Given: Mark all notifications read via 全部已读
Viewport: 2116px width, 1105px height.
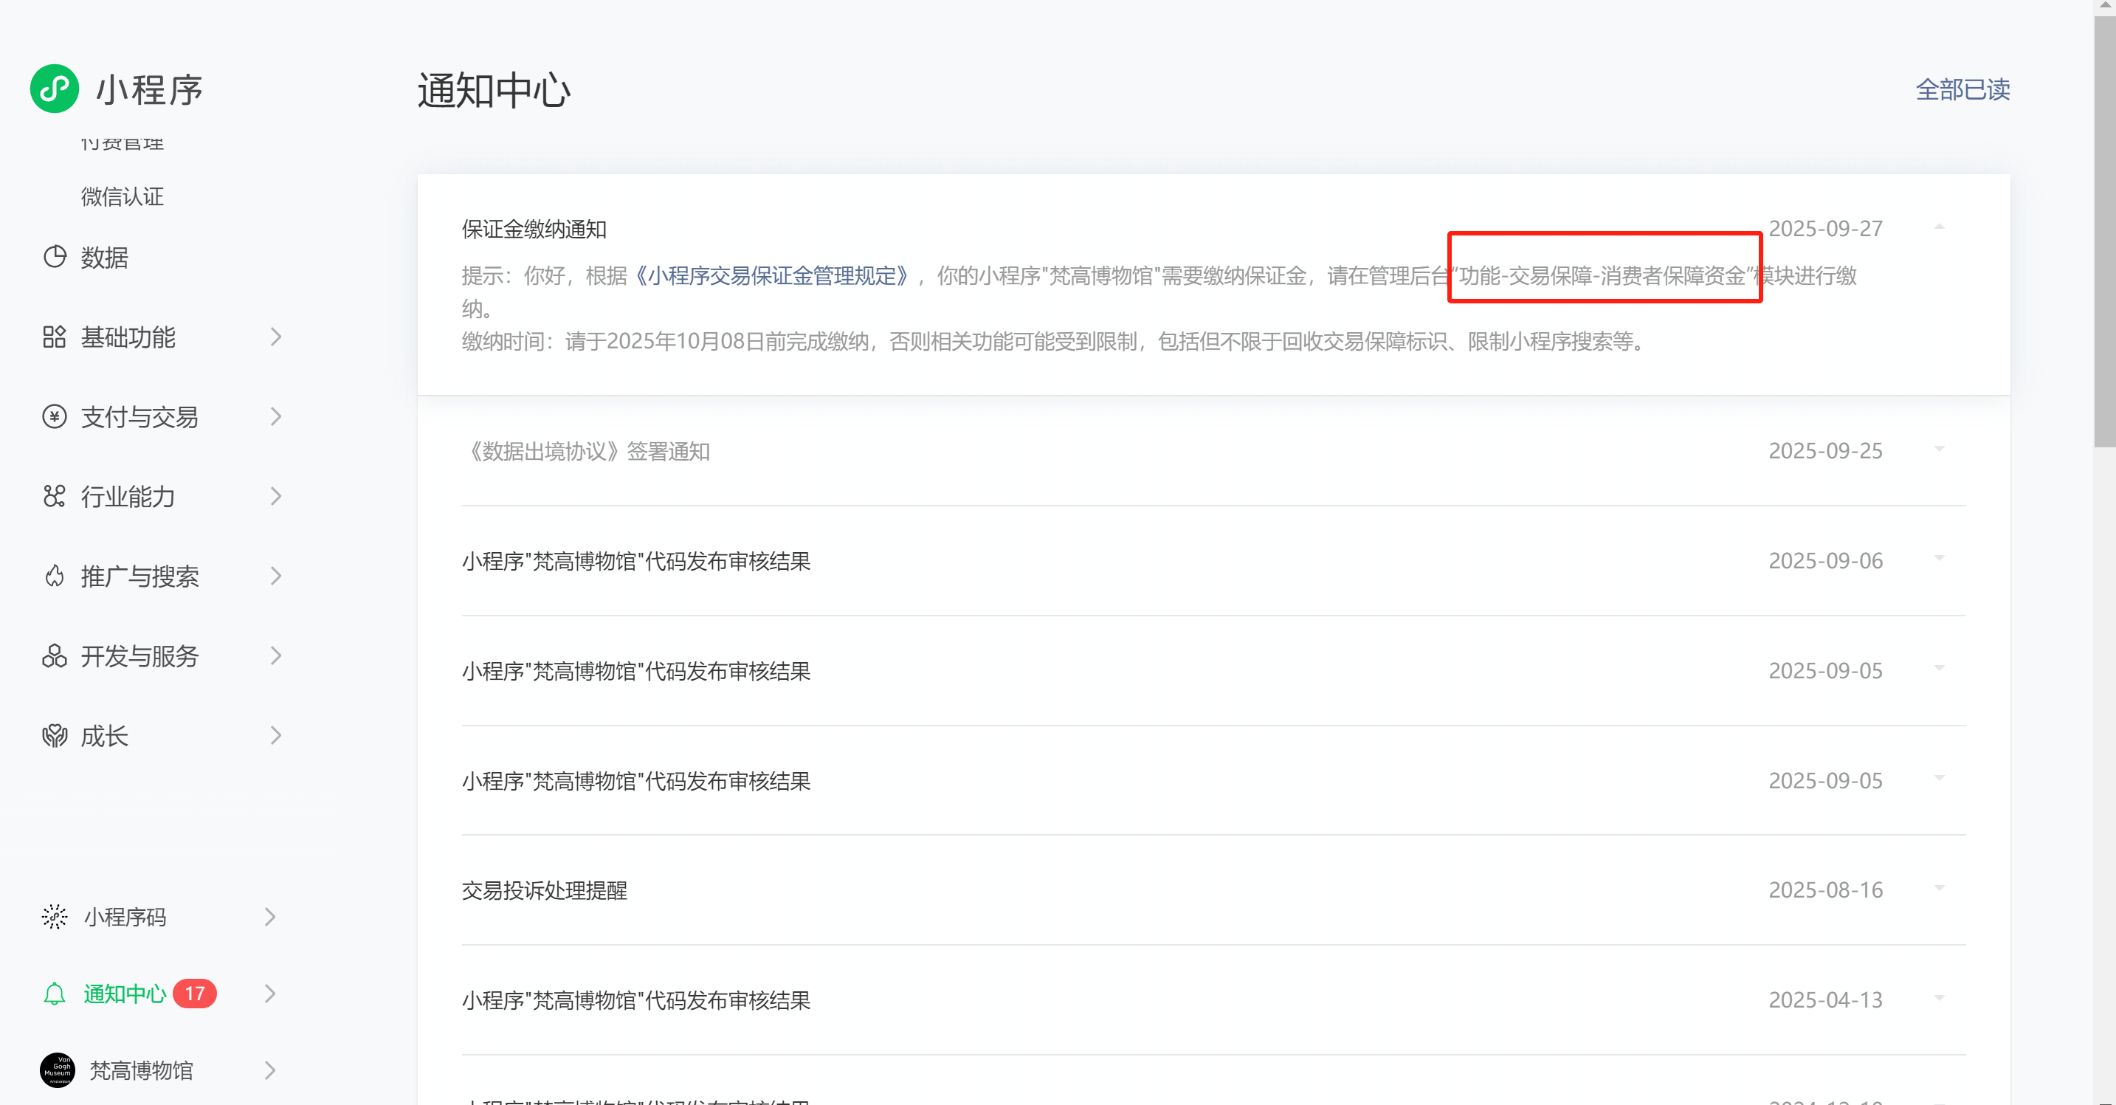Looking at the screenshot, I should click(1962, 89).
